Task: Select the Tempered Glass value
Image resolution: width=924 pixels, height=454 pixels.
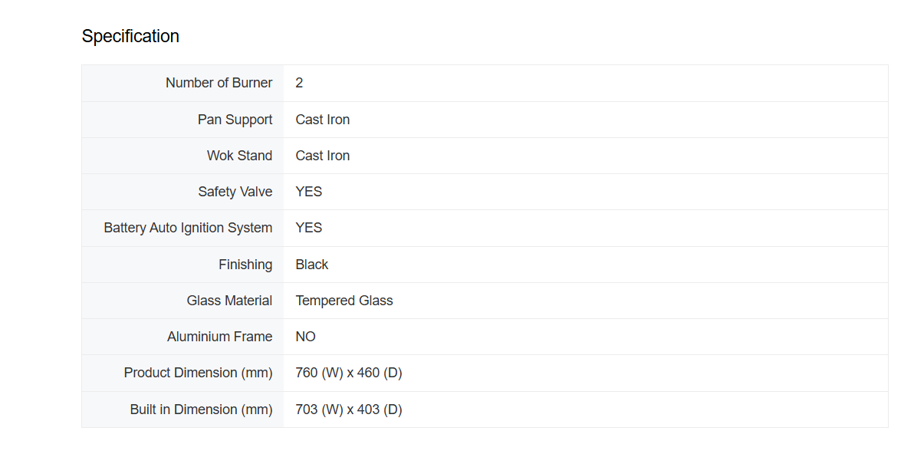Action: pyautogui.click(x=344, y=301)
